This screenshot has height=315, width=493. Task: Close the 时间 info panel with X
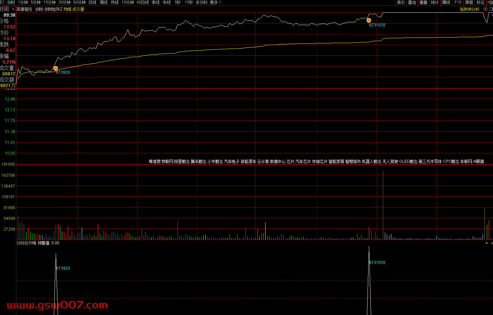[x=13, y=9]
